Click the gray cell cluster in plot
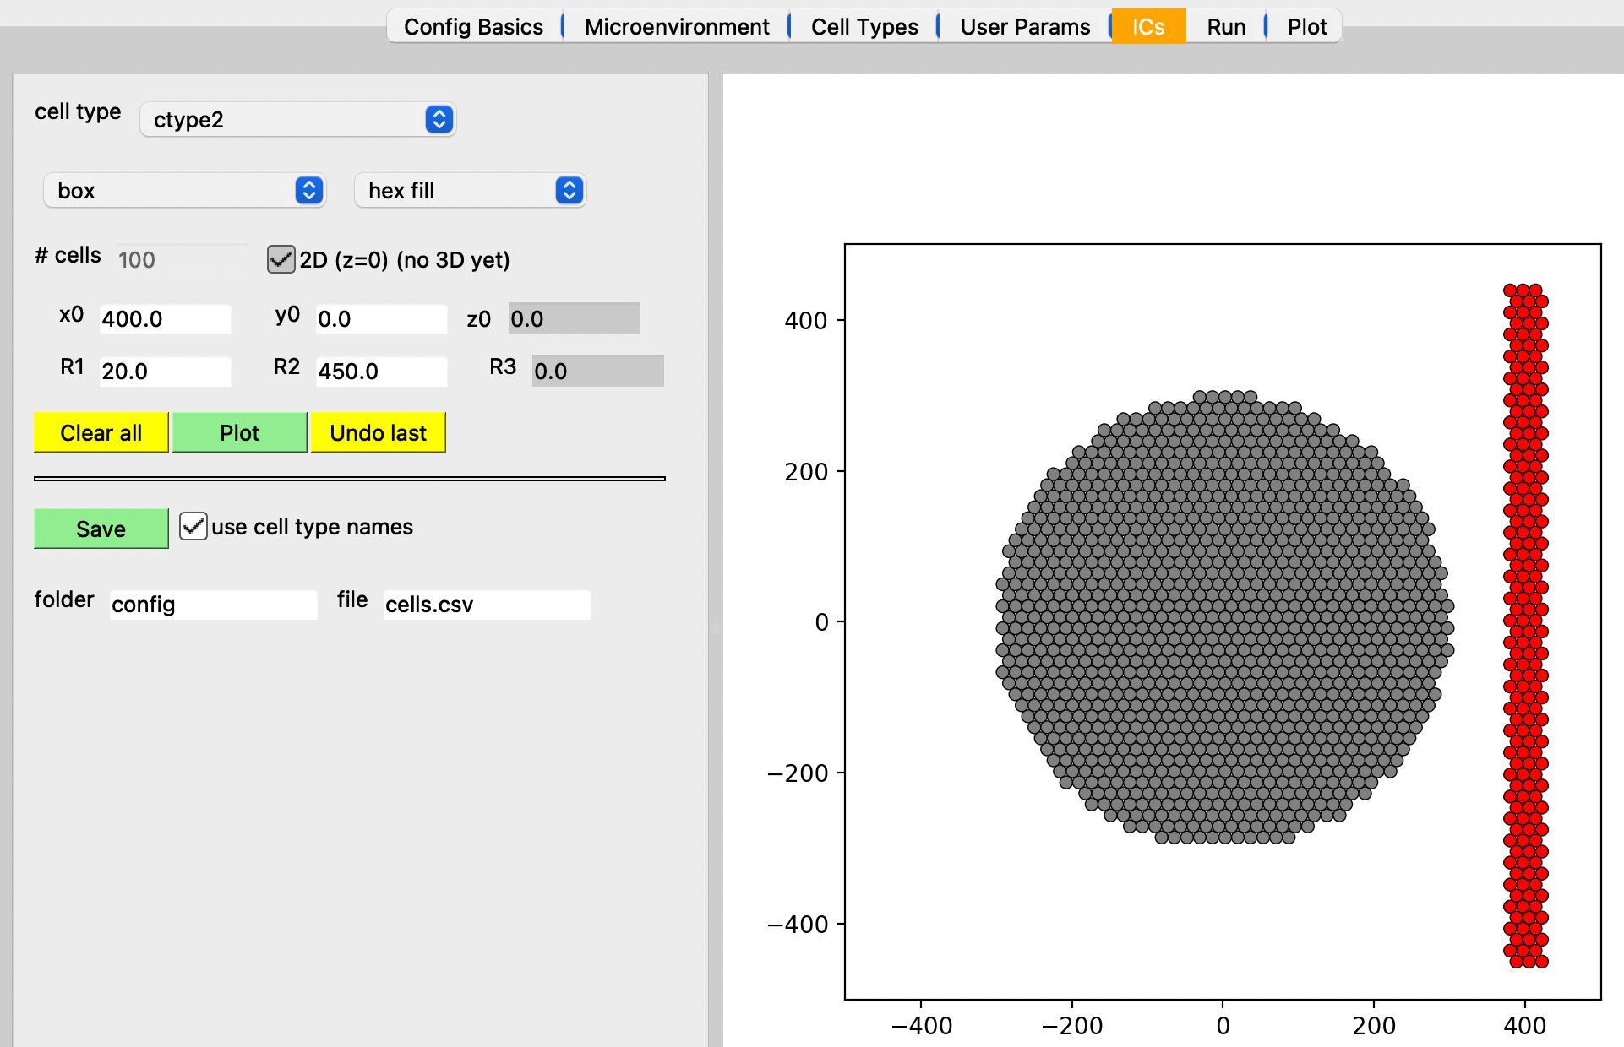Viewport: 1624px width, 1047px height. pos(1224,617)
